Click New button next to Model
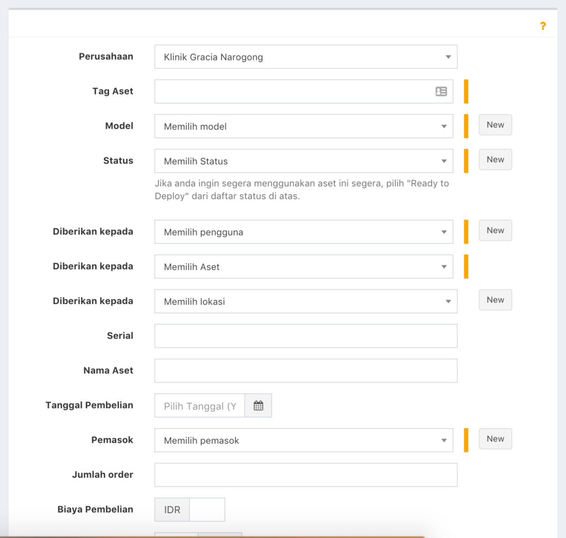Screen dimensions: 566x538 (495, 125)
